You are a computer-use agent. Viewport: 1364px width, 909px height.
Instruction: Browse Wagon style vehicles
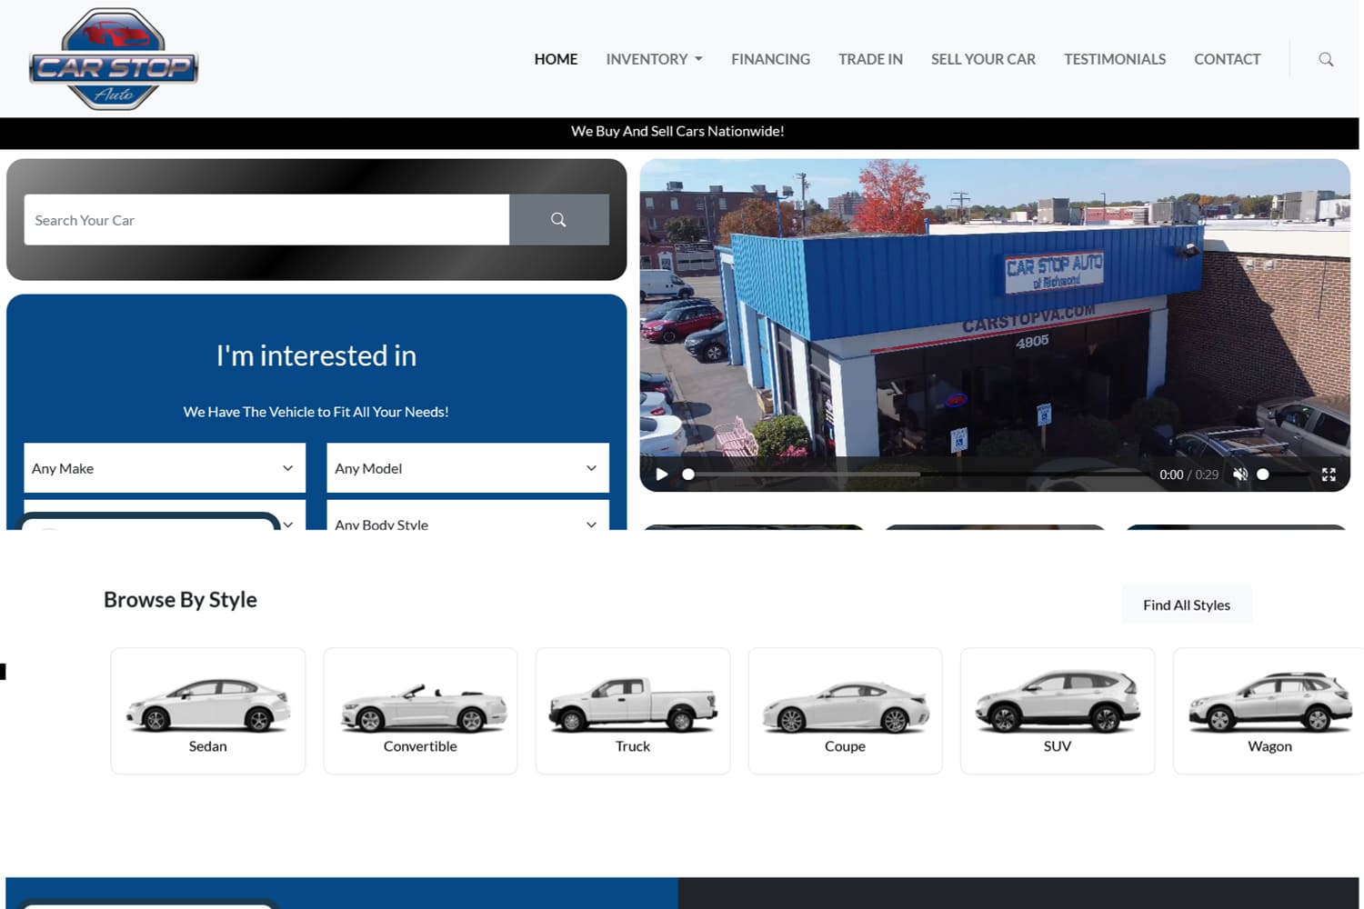click(x=1269, y=711)
